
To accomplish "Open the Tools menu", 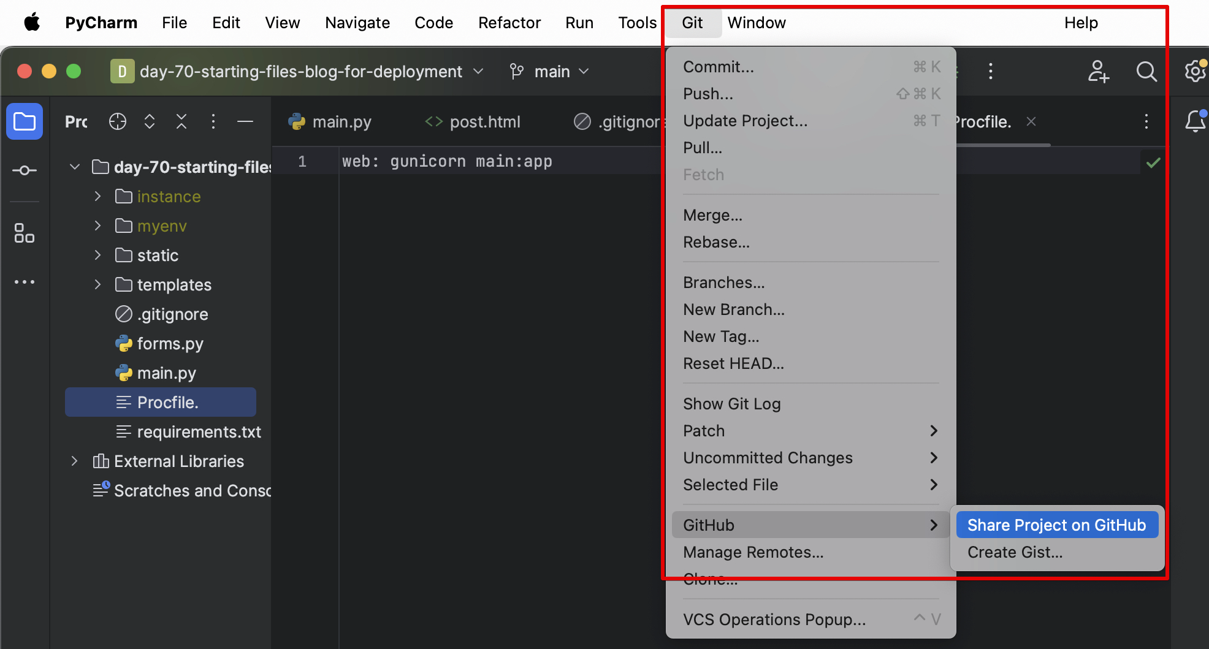I will (x=637, y=23).
